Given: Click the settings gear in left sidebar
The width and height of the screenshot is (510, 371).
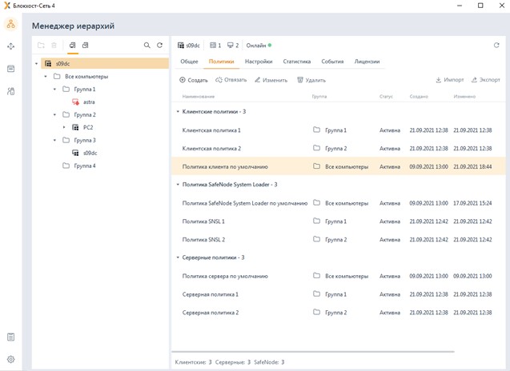Looking at the screenshot, I should point(10,360).
